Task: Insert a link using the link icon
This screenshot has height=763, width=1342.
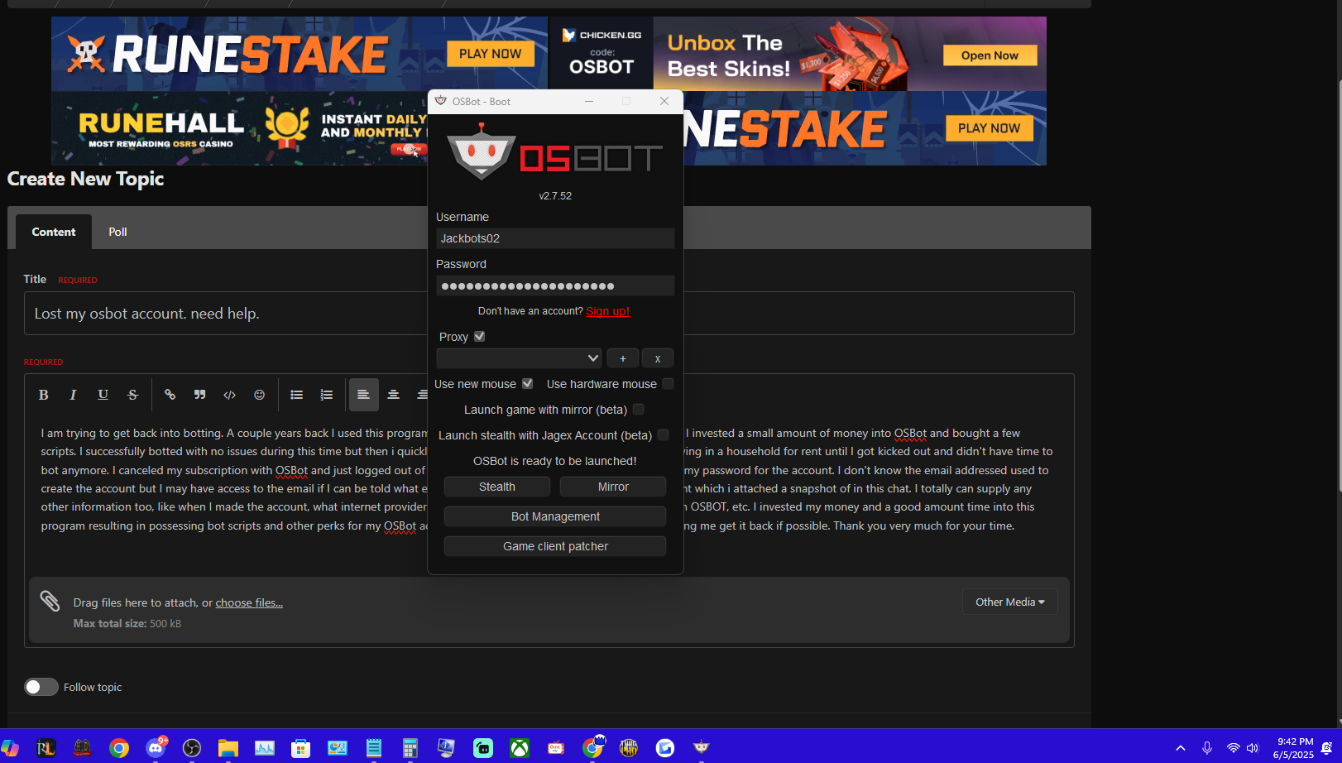Action: [x=170, y=395]
